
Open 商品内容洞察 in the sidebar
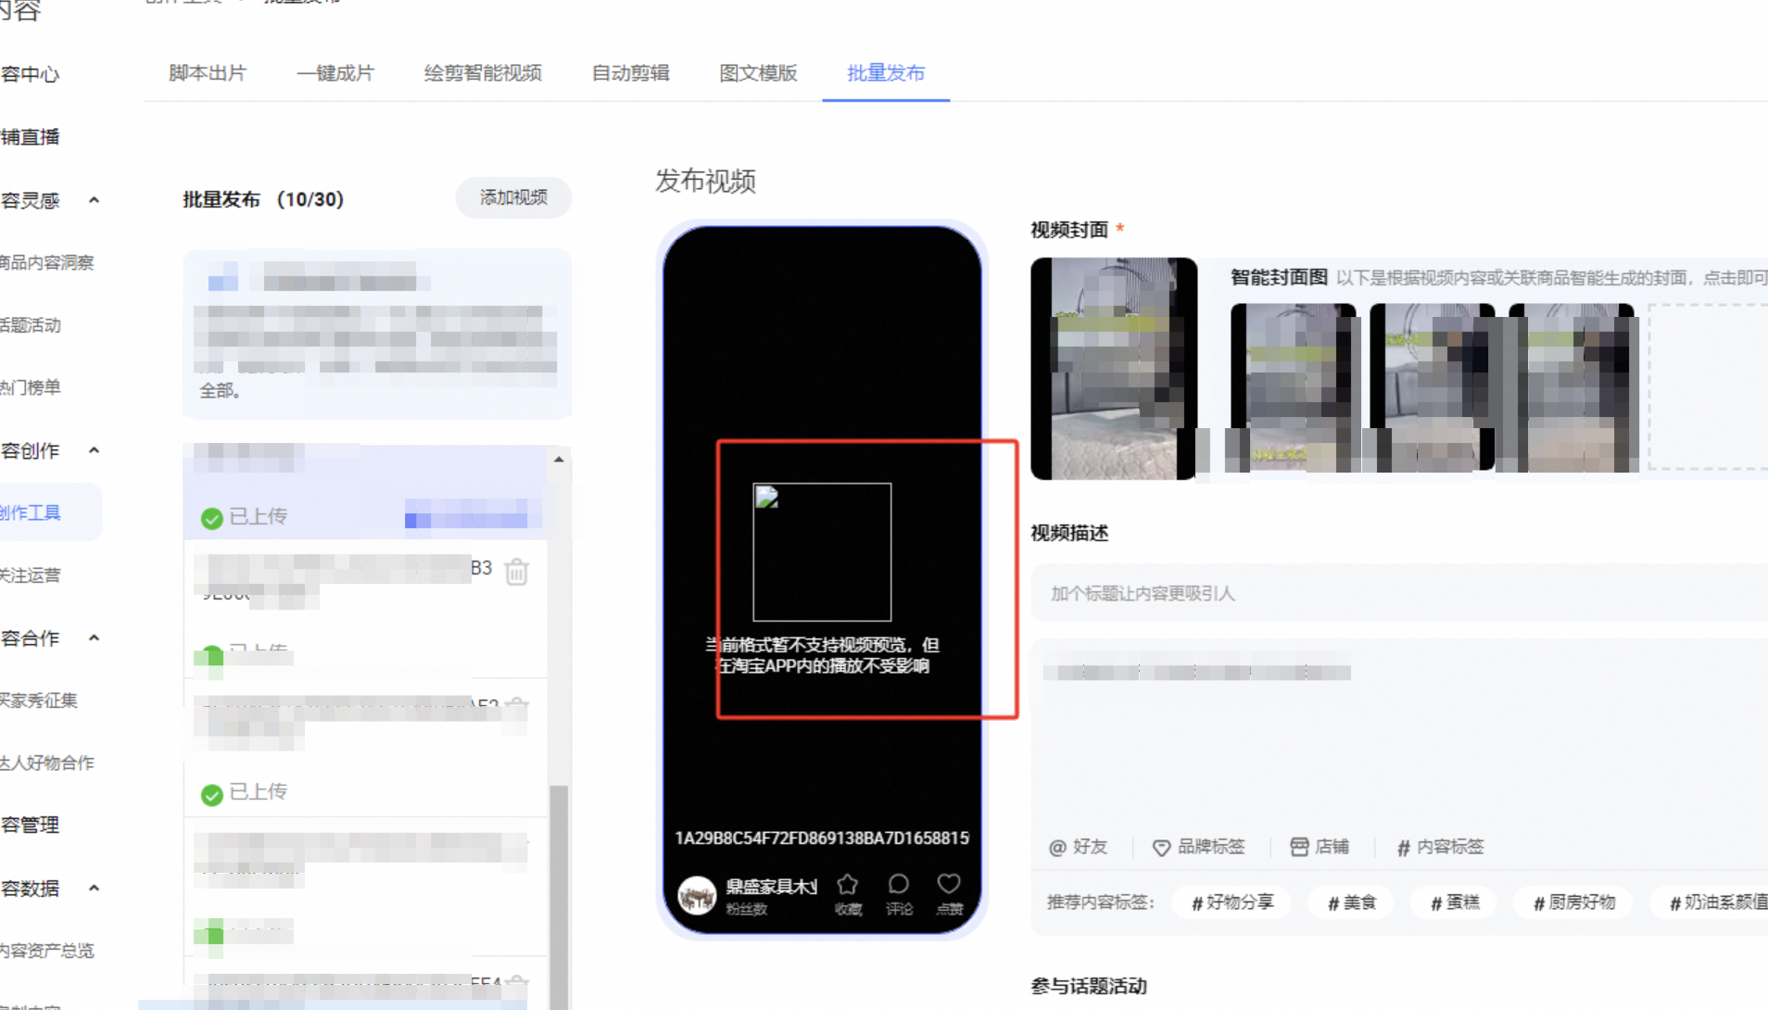(47, 262)
